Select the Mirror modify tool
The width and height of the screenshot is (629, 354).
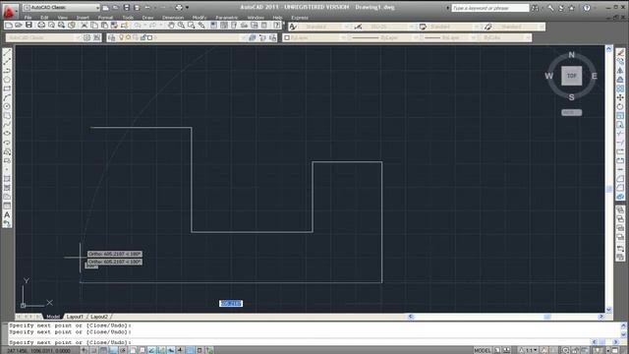tap(620, 70)
